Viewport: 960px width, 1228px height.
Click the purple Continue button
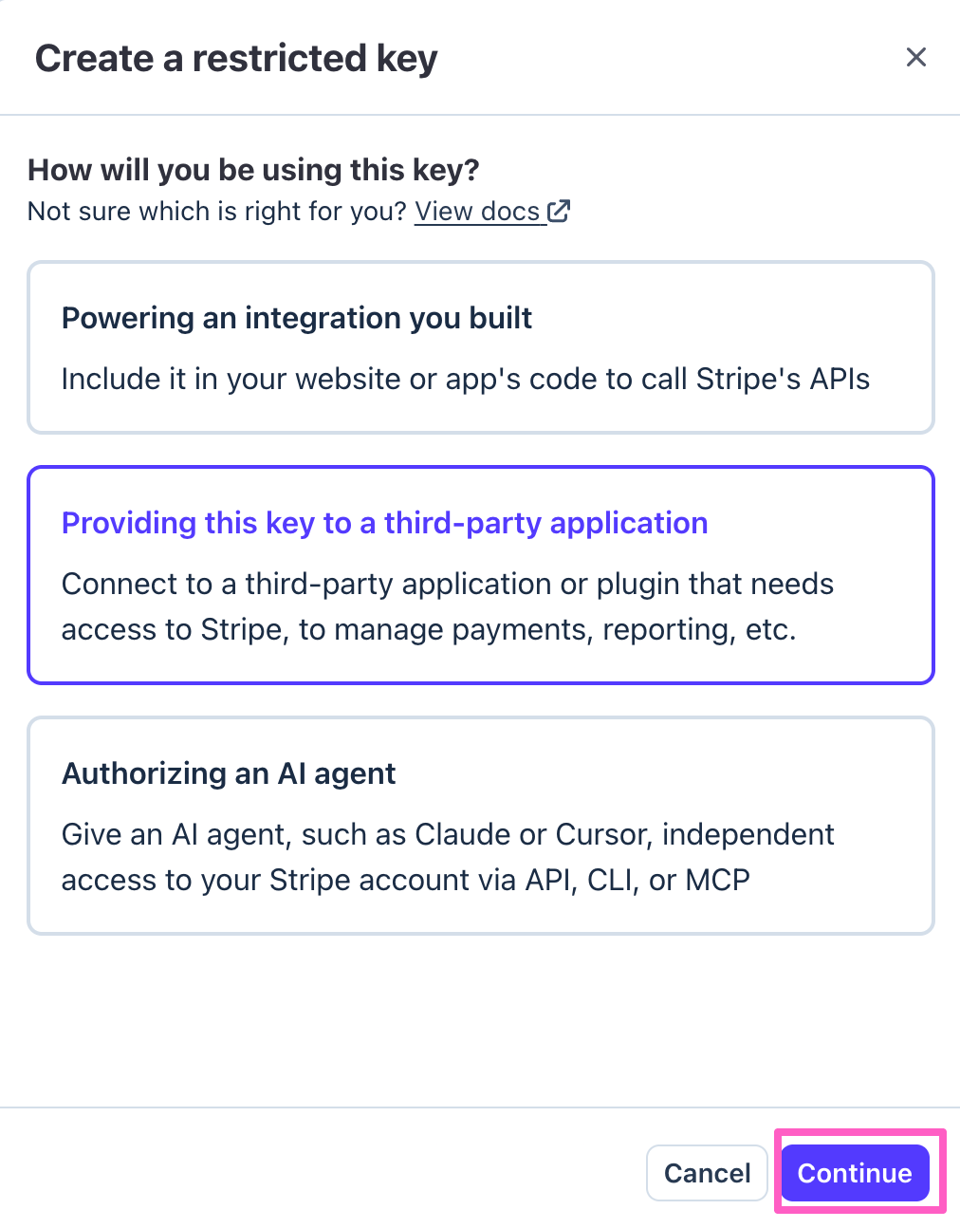point(855,1173)
